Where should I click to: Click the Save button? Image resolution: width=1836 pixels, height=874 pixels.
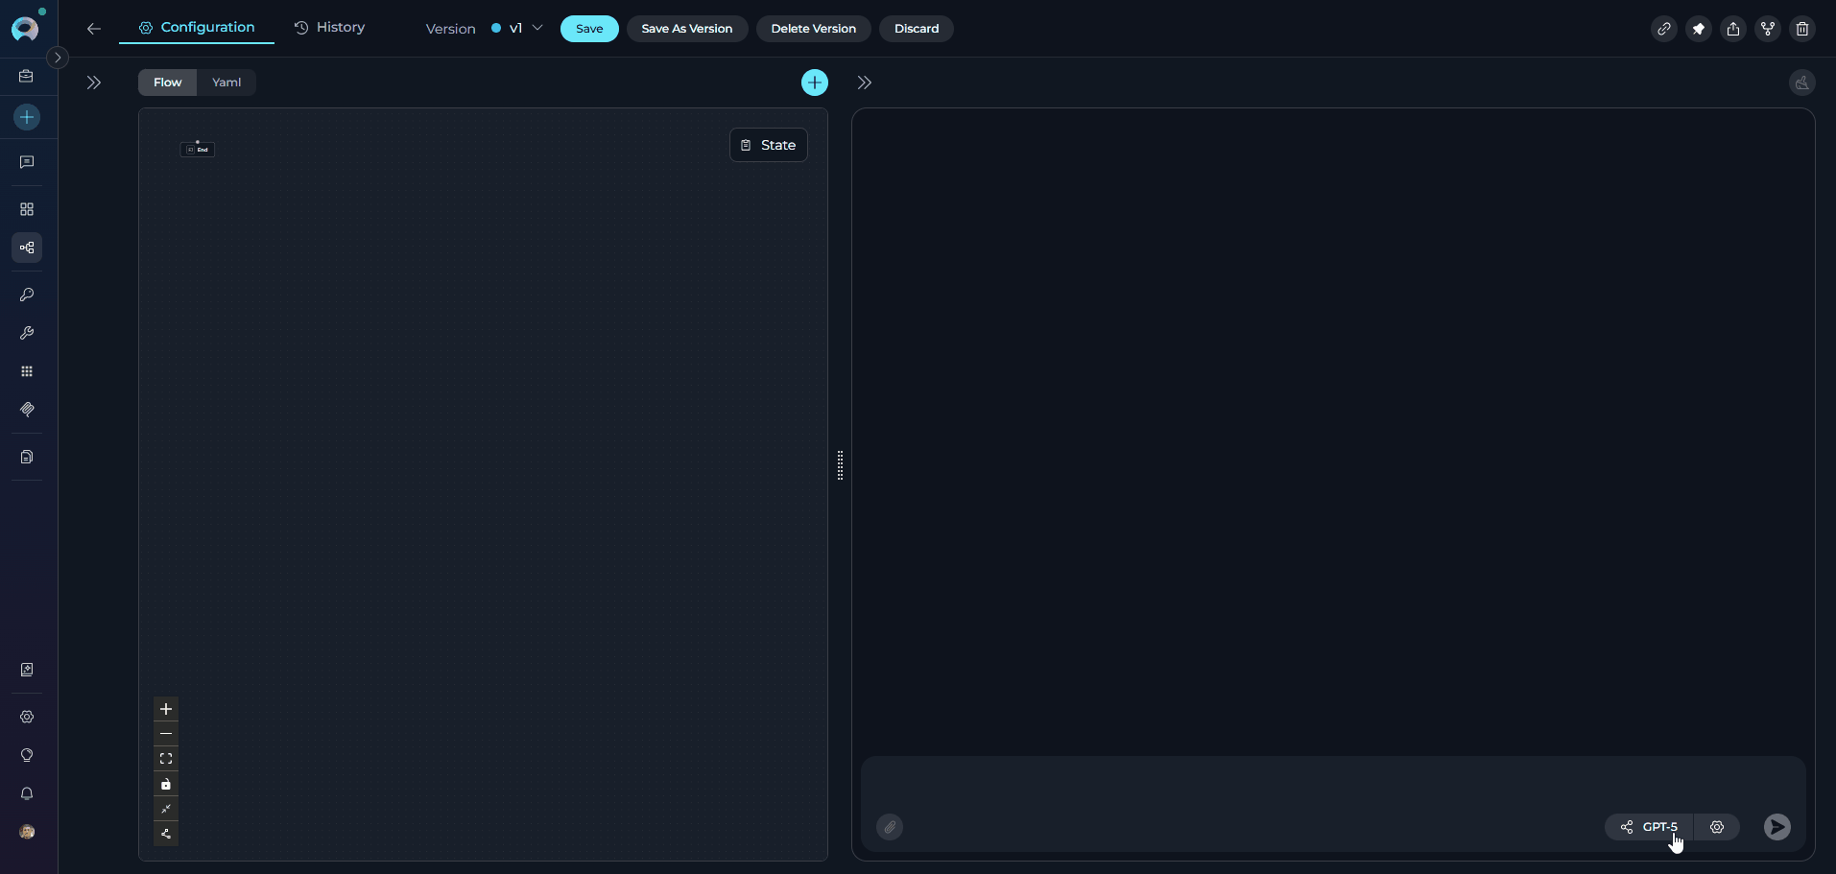[589, 29]
